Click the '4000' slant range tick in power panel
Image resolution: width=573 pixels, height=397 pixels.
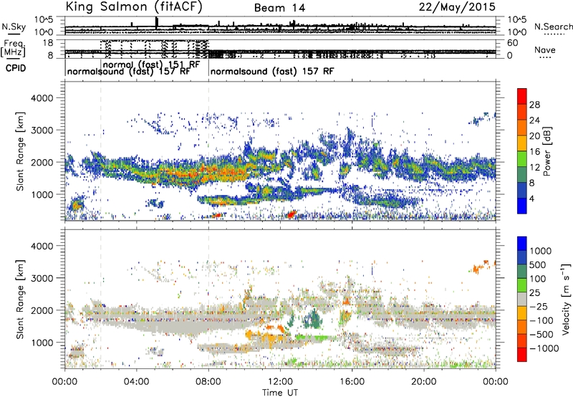tap(42, 98)
